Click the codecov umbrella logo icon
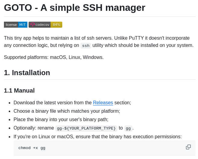This screenshot has width=198, height=159. click(x=32, y=25)
